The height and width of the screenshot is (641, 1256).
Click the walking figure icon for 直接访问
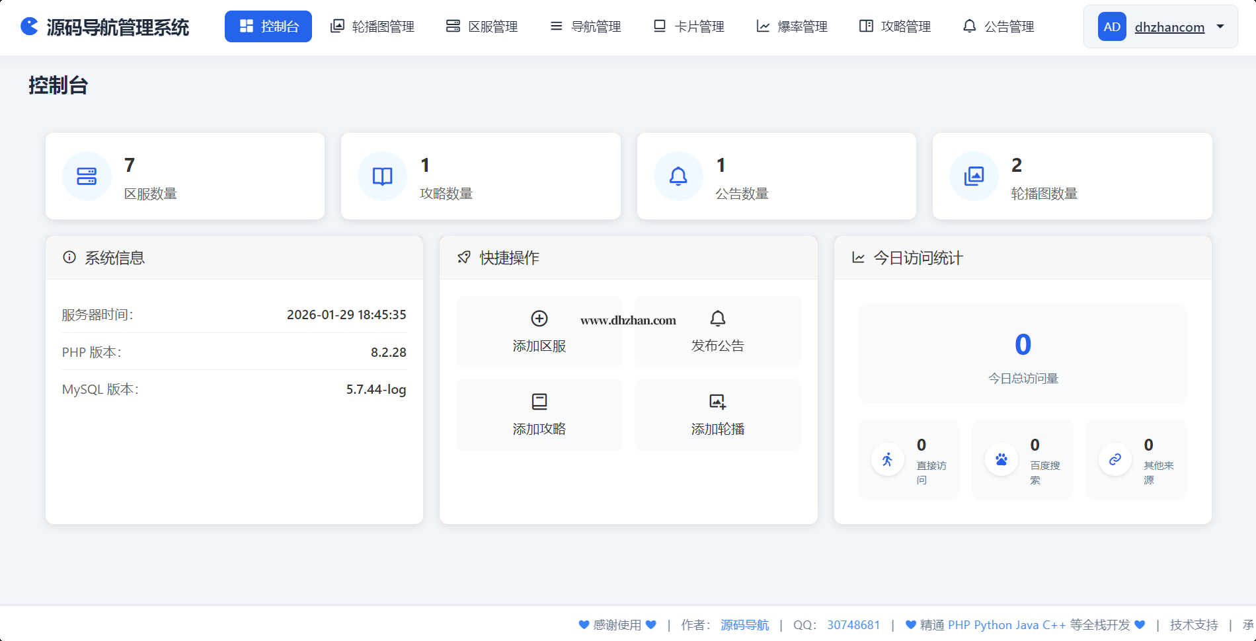(888, 459)
